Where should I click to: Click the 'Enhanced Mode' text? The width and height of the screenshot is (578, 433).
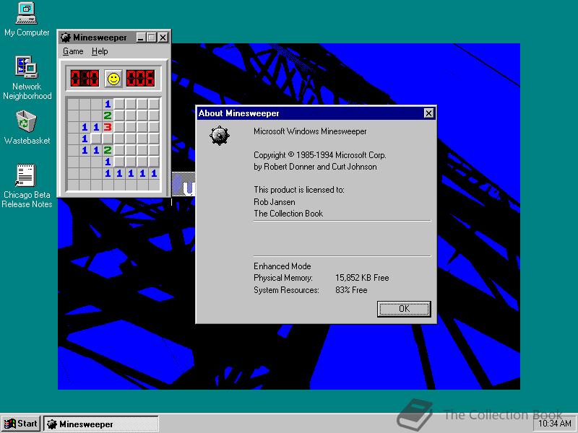(282, 266)
